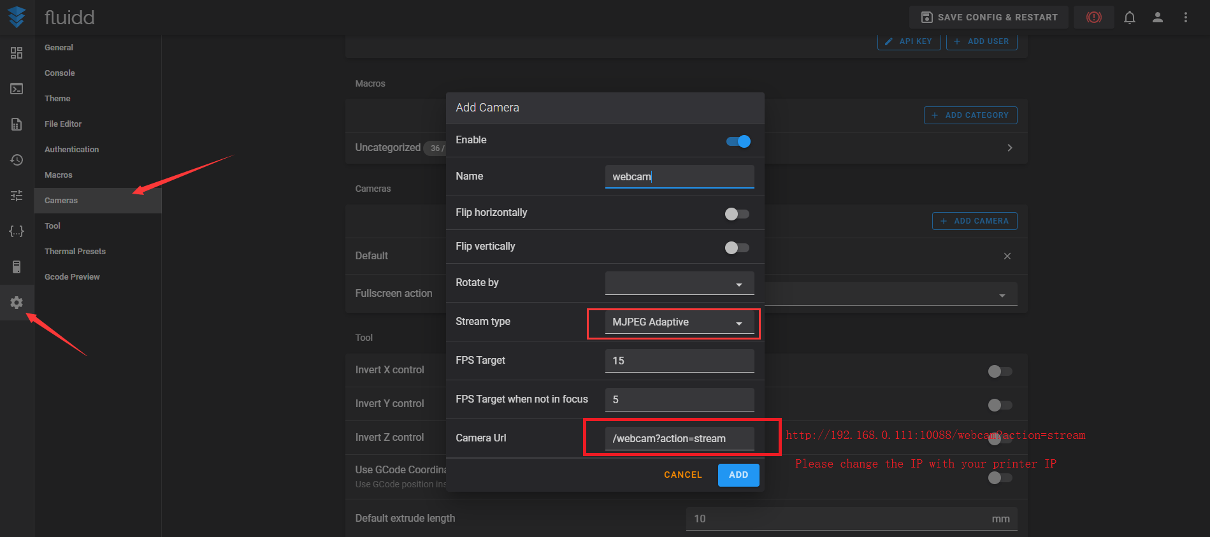Open the Rotate by dropdown
This screenshot has width=1210, height=537.
[679, 283]
